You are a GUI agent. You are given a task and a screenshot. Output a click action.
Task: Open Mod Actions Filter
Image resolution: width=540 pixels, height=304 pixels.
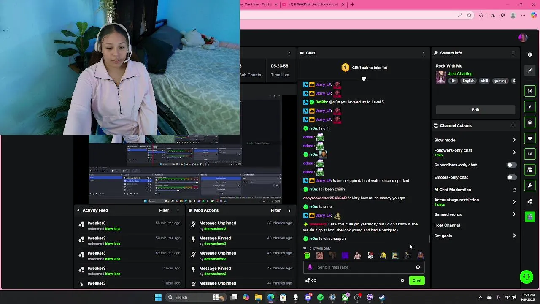pos(275,210)
